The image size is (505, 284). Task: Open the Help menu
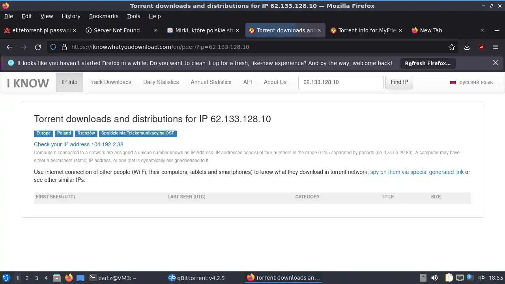(155, 16)
